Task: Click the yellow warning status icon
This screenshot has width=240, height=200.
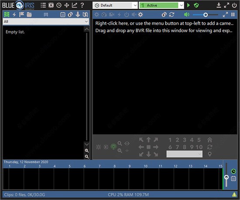Action: point(234,194)
